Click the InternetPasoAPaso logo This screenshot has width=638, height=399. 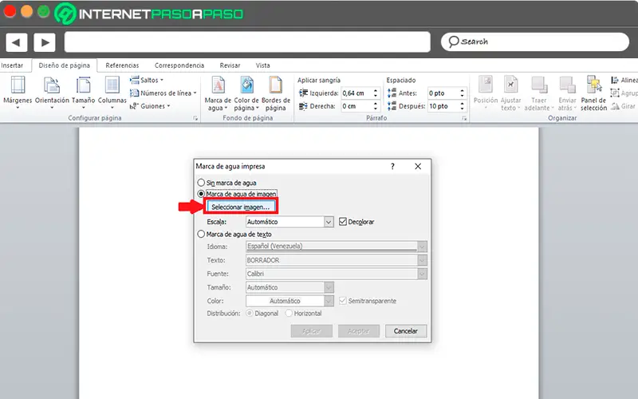point(148,14)
